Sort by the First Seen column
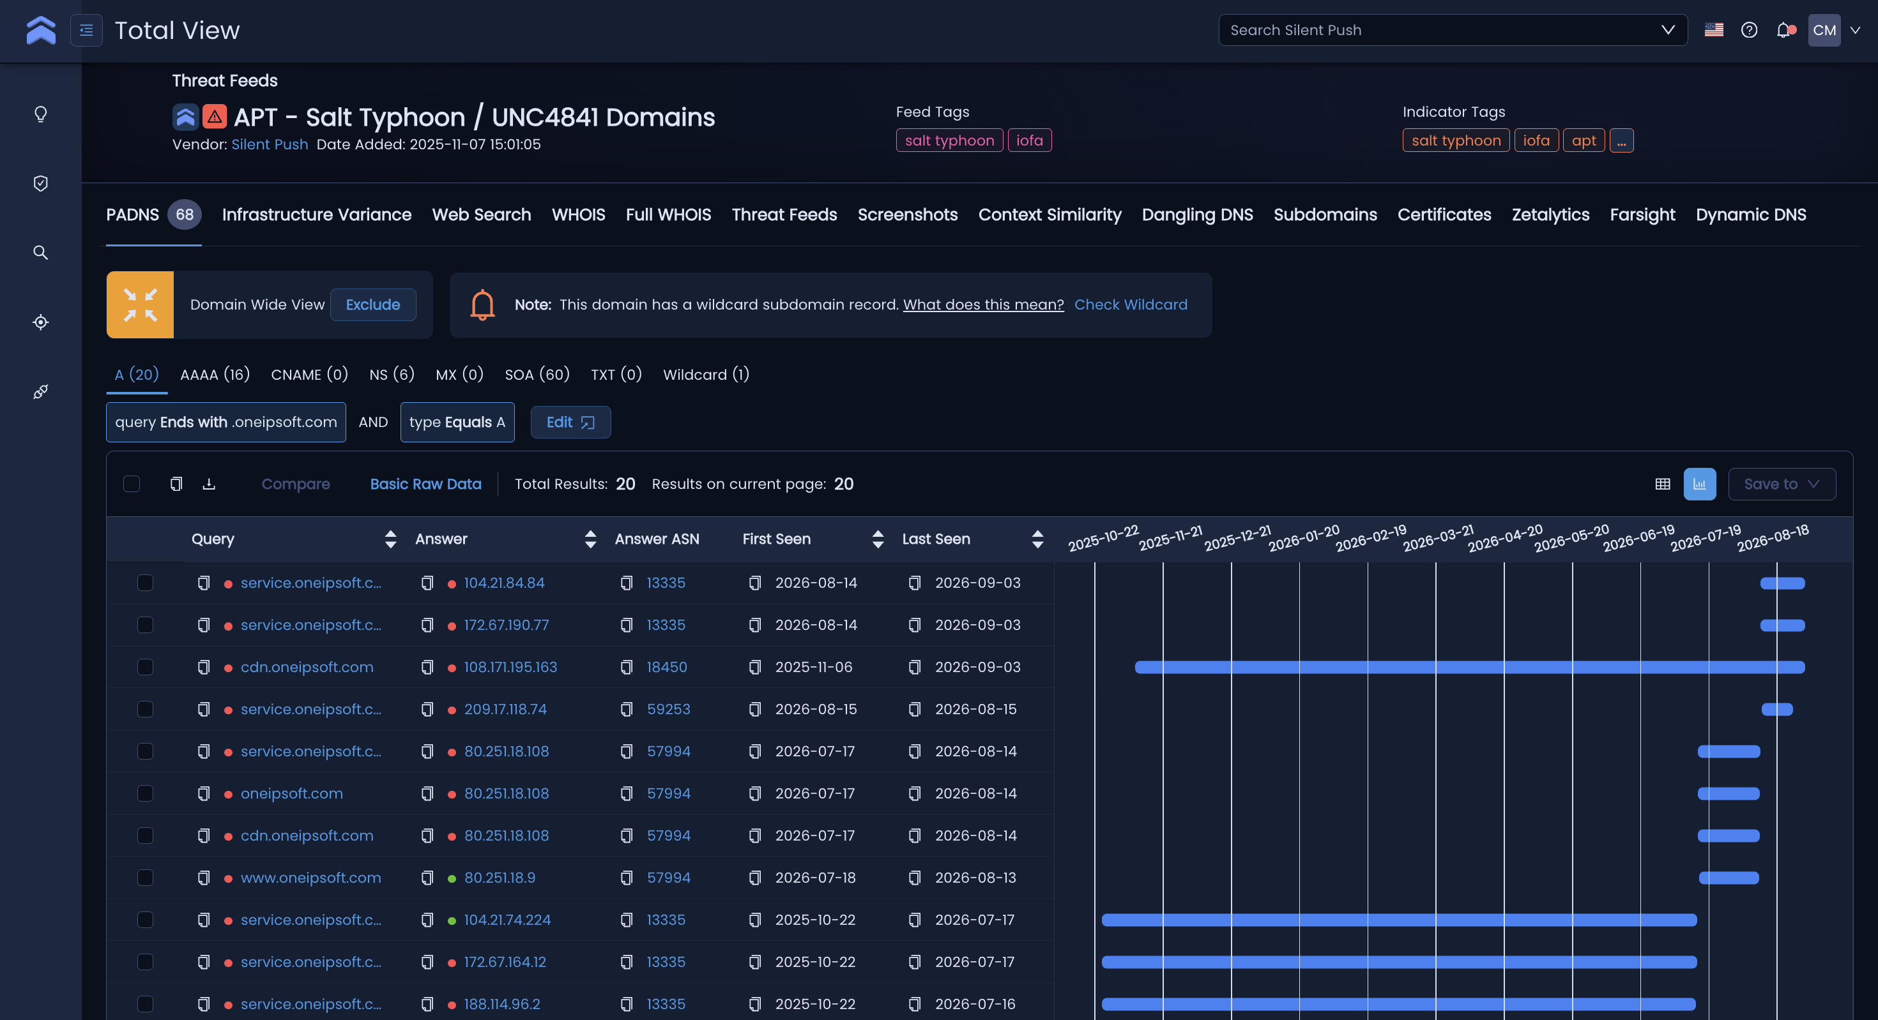 point(878,539)
